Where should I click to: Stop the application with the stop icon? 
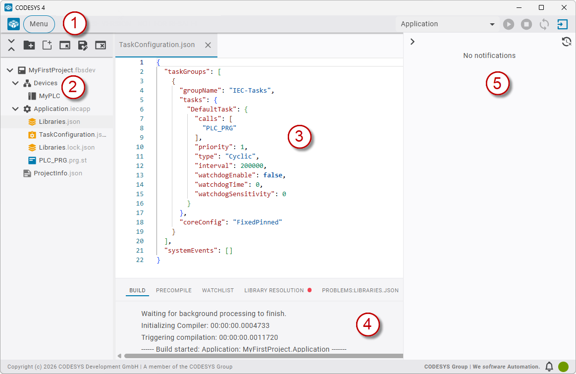point(526,24)
